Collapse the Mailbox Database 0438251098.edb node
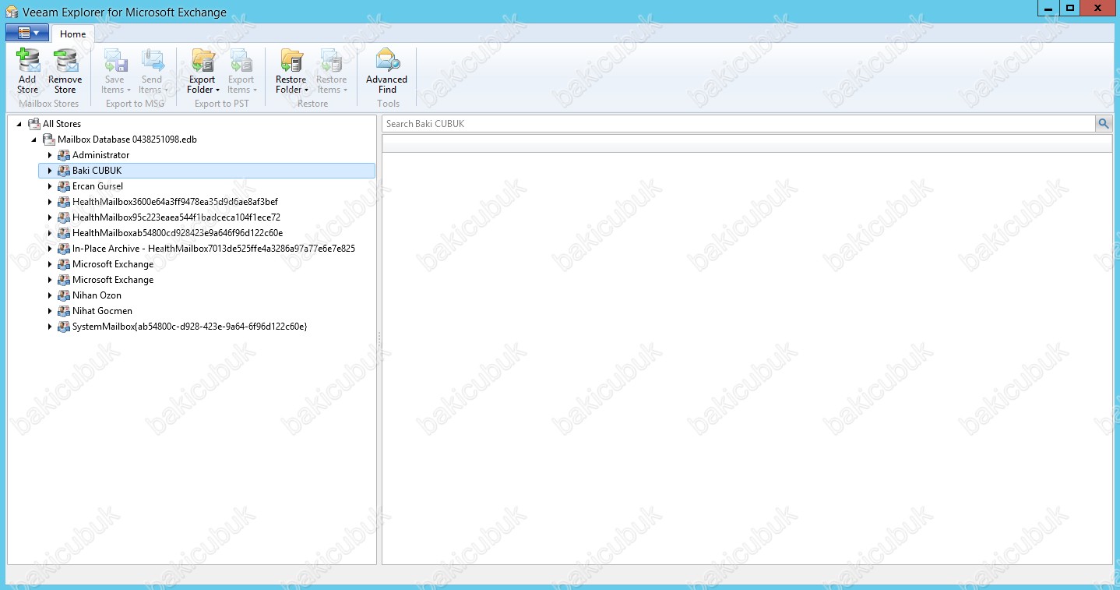 click(34, 140)
